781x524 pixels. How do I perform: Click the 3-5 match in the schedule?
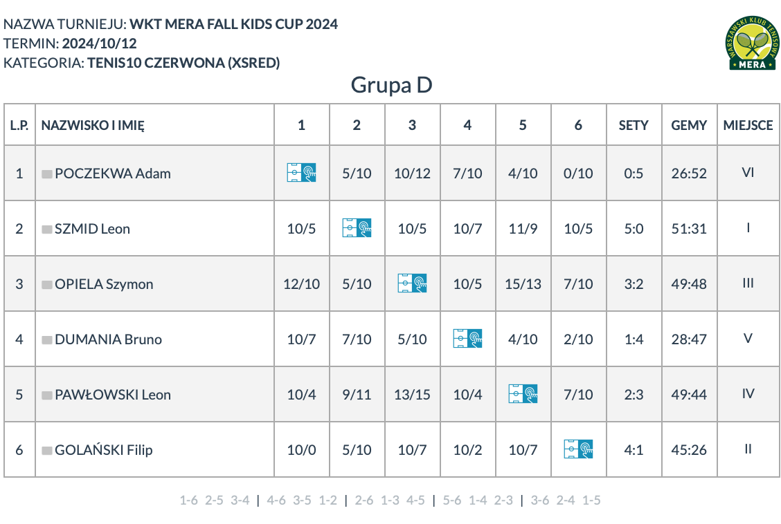pyautogui.click(x=302, y=500)
